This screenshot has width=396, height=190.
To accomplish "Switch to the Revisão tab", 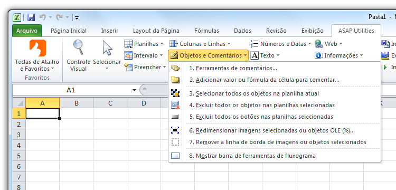I will (276, 31).
